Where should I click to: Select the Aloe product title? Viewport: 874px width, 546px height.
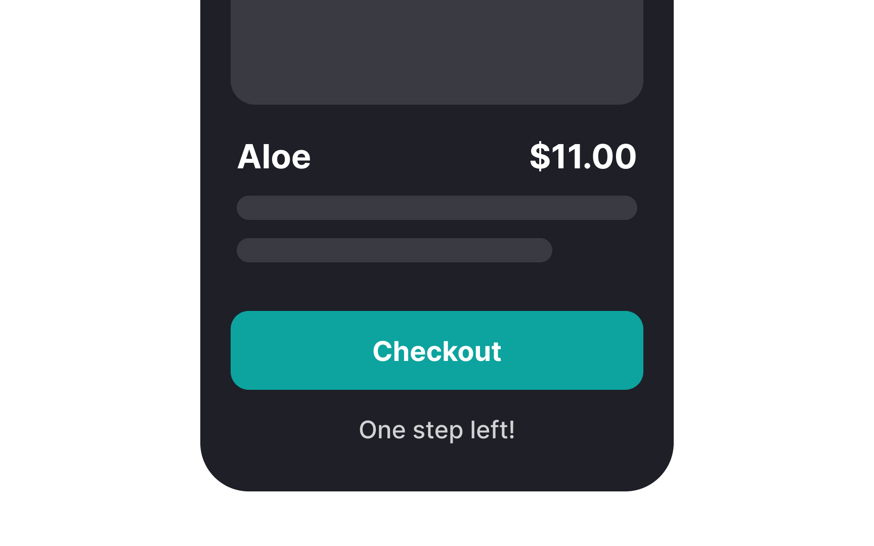274,157
